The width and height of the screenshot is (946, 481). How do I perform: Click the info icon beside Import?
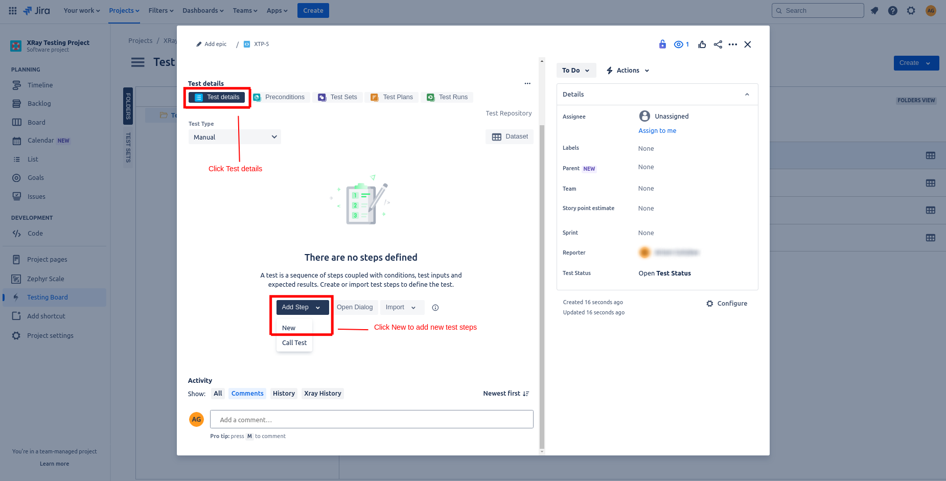[x=435, y=308]
